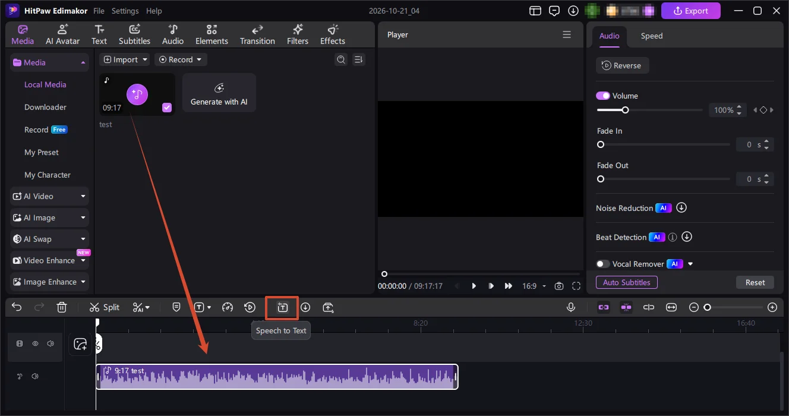Click the Auto Subtitles button

coord(627,282)
